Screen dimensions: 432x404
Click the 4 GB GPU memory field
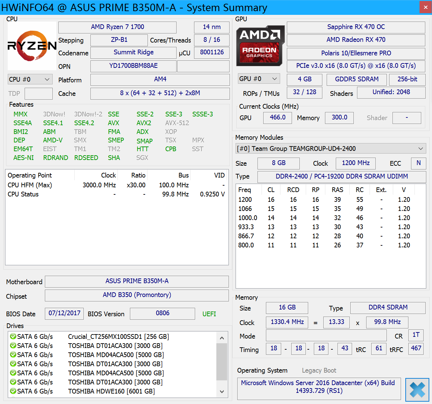point(304,79)
